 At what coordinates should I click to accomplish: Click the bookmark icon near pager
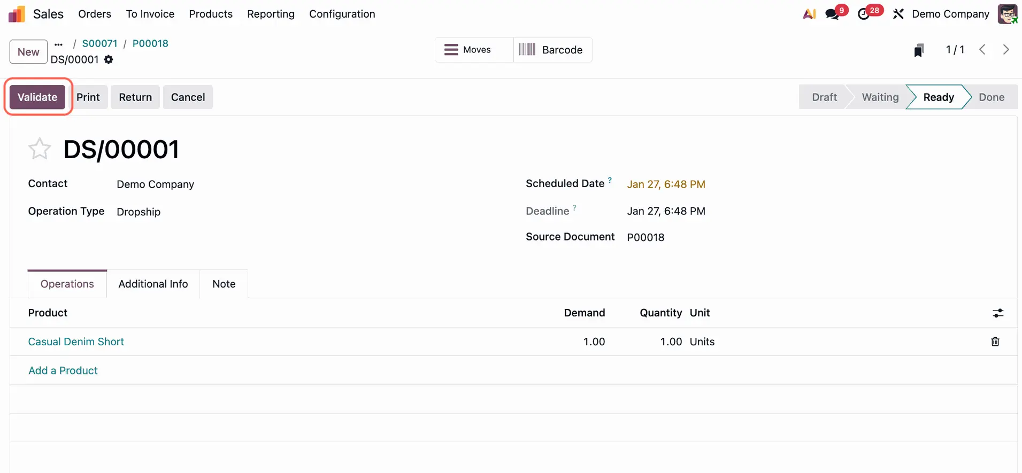919,50
